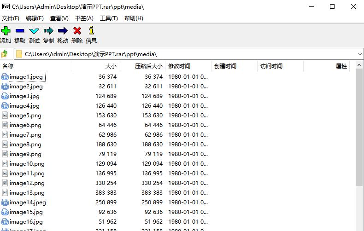Click the Copy (复制) arrow icon
Image resolution: width=364 pixels, height=231 pixels.
pyautogui.click(x=48, y=31)
